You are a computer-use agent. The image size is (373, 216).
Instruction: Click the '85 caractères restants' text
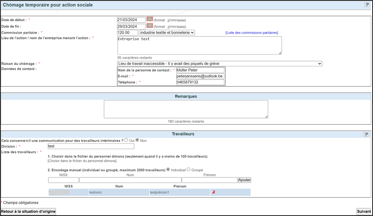[135, 58]
